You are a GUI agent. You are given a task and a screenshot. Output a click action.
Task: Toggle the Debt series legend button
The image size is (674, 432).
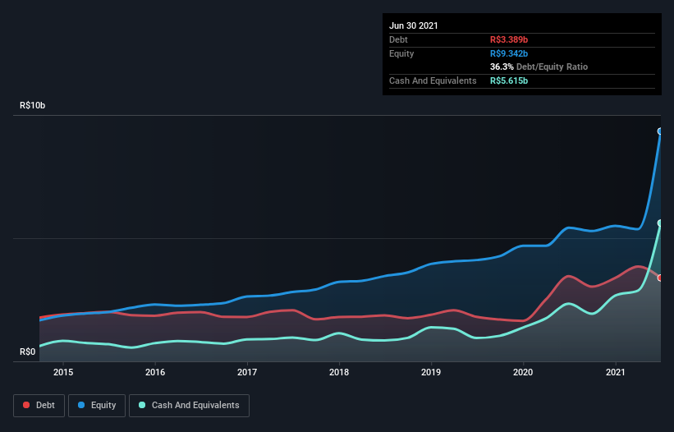(x=39, y=406)
